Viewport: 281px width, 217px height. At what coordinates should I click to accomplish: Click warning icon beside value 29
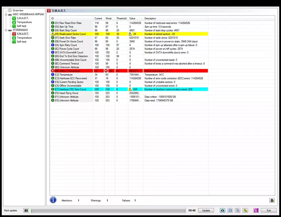click(x=130, y=34)
